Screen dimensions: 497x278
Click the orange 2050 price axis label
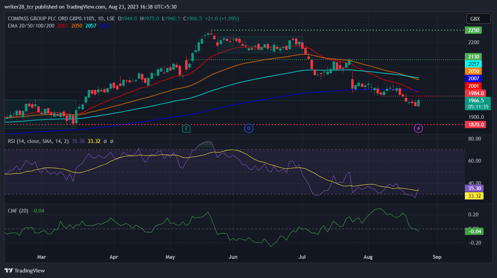(473, 71)
